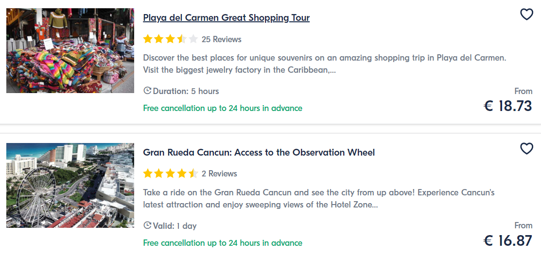Open Gran Rueda Cancun Observation Wheel title

click(x=259, y=152)
